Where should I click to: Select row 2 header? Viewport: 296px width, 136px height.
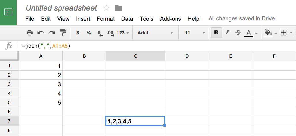point(10,75)
